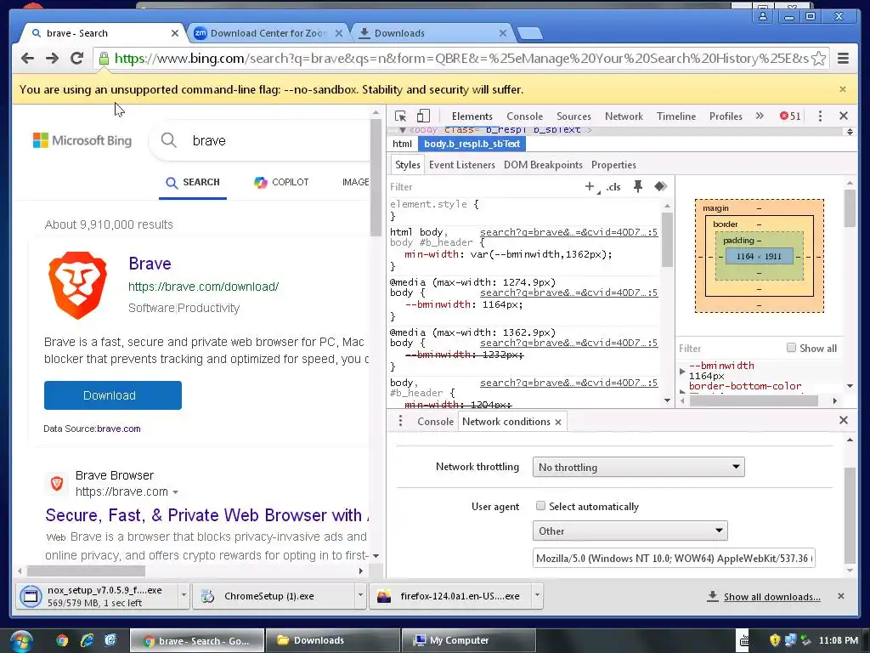Screen dimensions: 870x653
Task: Bookmark this page with the star icon
Action: (818, 59)
